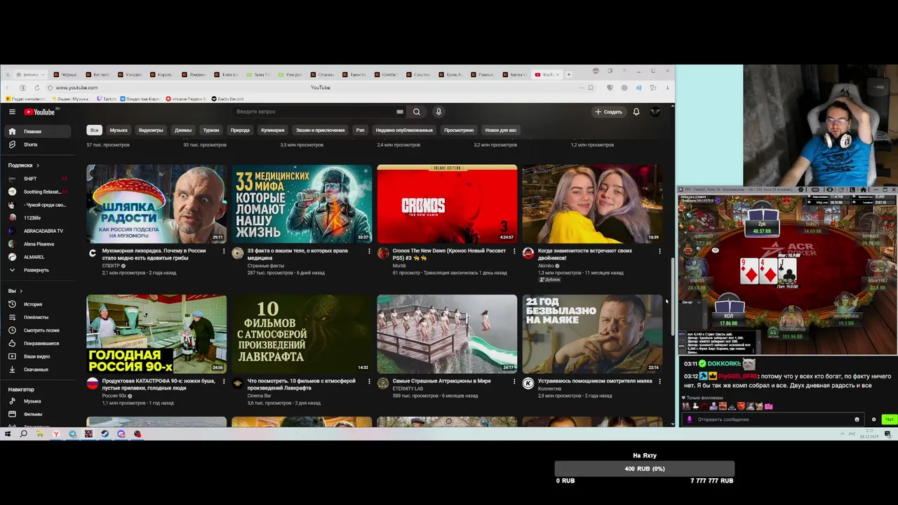The height and width of the screenshot is (505, 898).
Task: Click the YouTube page vertical scrollbar
Action: [673, 296]
